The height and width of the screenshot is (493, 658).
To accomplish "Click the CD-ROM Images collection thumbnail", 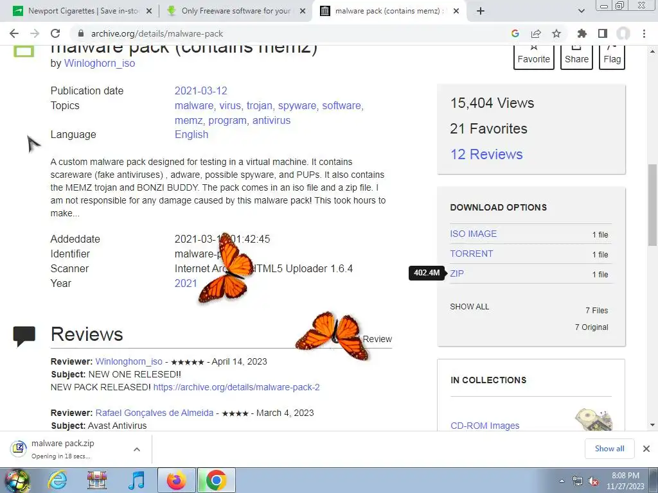I will tap(594, 420).
